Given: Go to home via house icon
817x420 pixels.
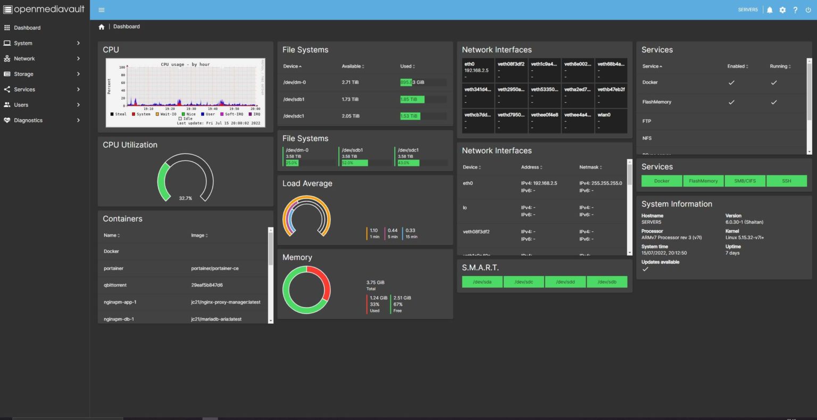Looking at the screenshot, I should click(102, 27).
